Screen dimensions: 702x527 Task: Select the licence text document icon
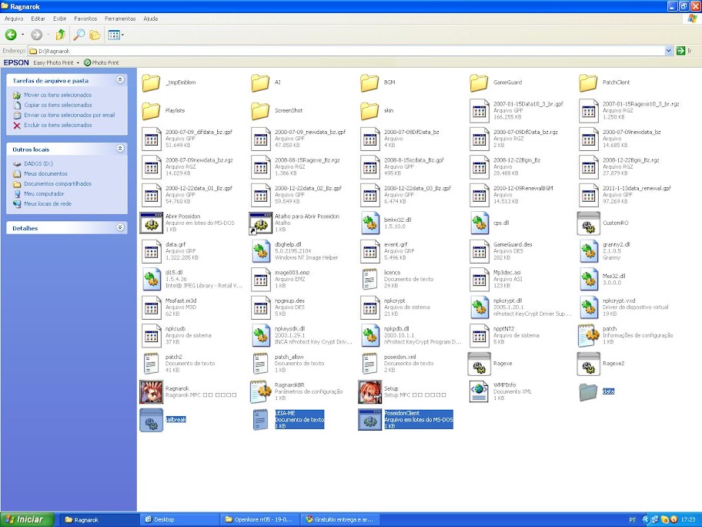tap(369, 279)
